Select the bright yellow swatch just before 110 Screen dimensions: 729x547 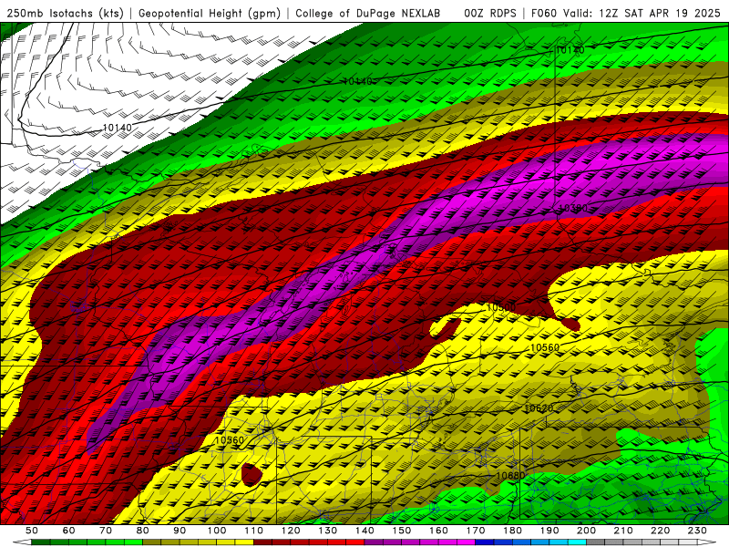click(x=244, y=542)
